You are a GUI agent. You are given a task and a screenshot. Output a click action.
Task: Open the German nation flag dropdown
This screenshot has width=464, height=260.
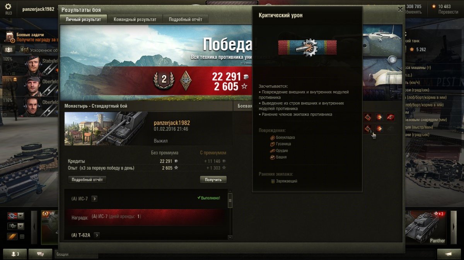[x=15, y=216]
